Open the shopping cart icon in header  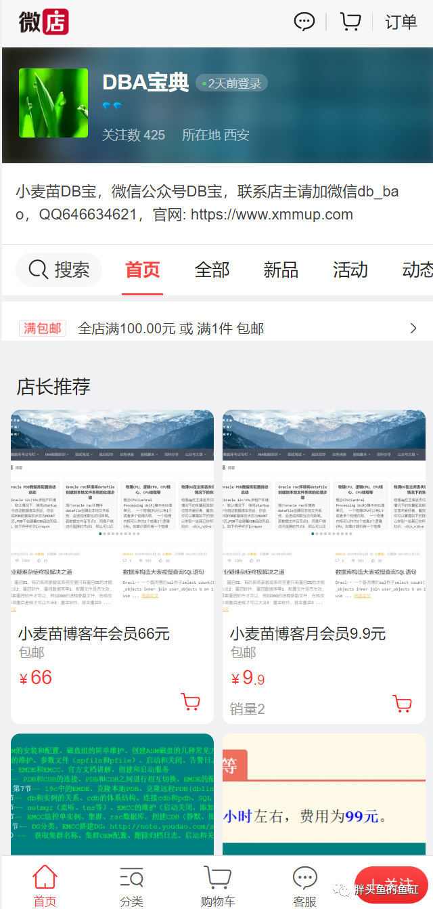(x=350, y=22)
